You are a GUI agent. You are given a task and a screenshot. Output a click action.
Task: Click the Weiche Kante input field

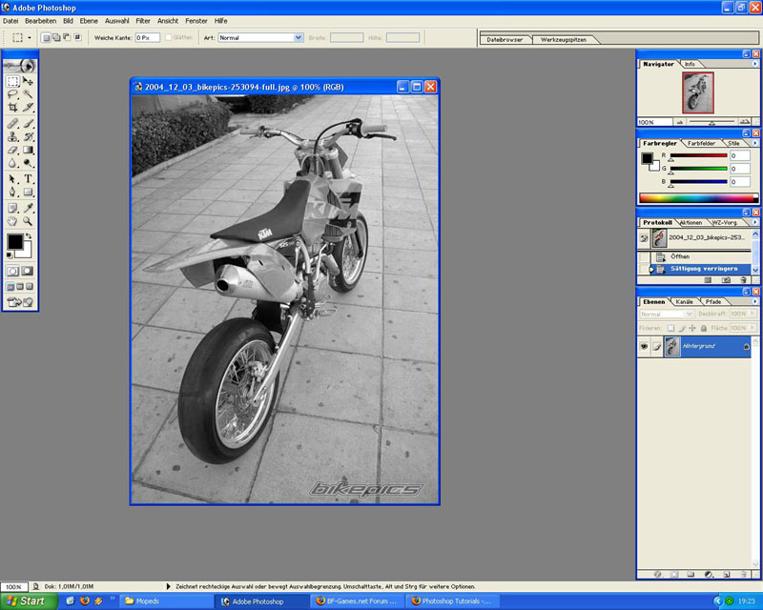pos(147,37)
